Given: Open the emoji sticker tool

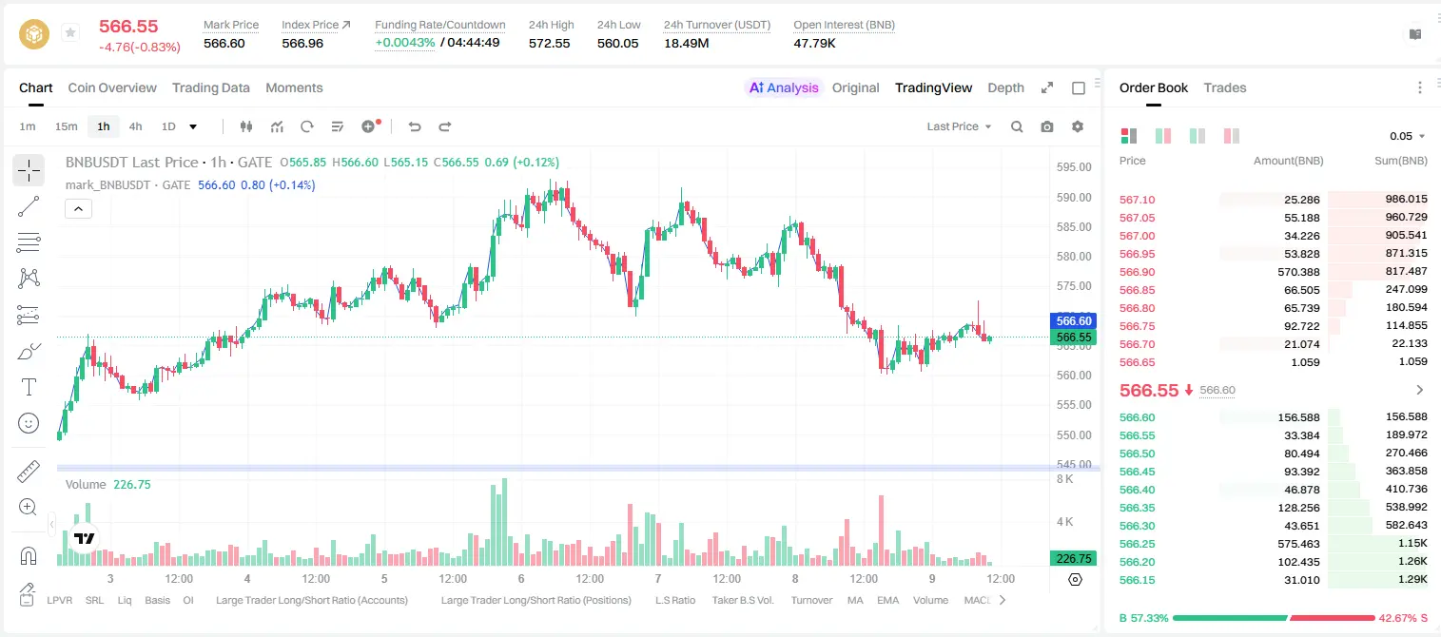Looking at the screenshot, I should [29, 423].
